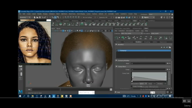This screenshot has width=192, height=108.
Task: Click the Maya icon in the taskbar
Action: tap(54, 96)
